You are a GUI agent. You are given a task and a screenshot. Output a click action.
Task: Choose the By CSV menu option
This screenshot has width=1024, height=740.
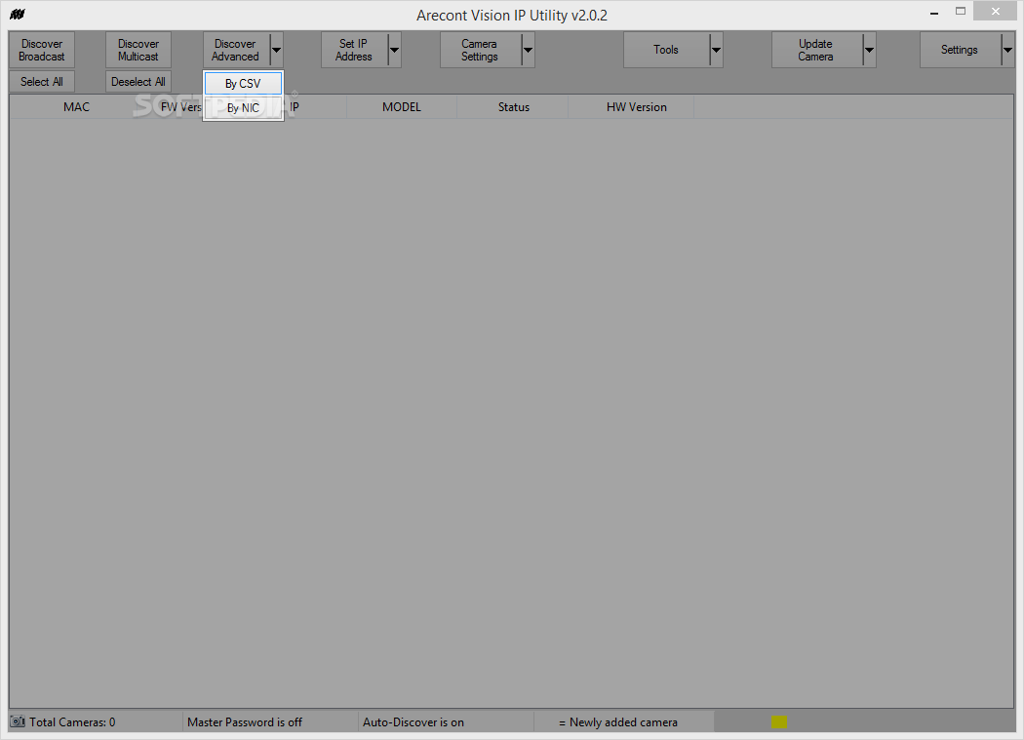(x=243, y=84)
